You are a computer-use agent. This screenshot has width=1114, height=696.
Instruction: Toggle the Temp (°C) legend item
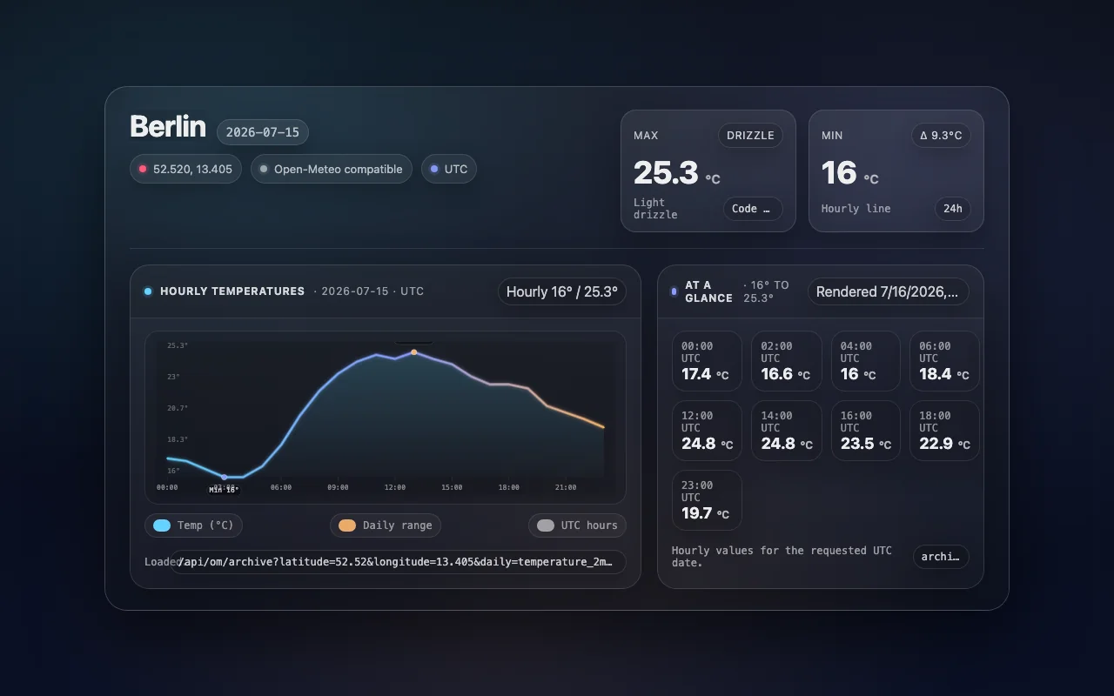[193, 525]
